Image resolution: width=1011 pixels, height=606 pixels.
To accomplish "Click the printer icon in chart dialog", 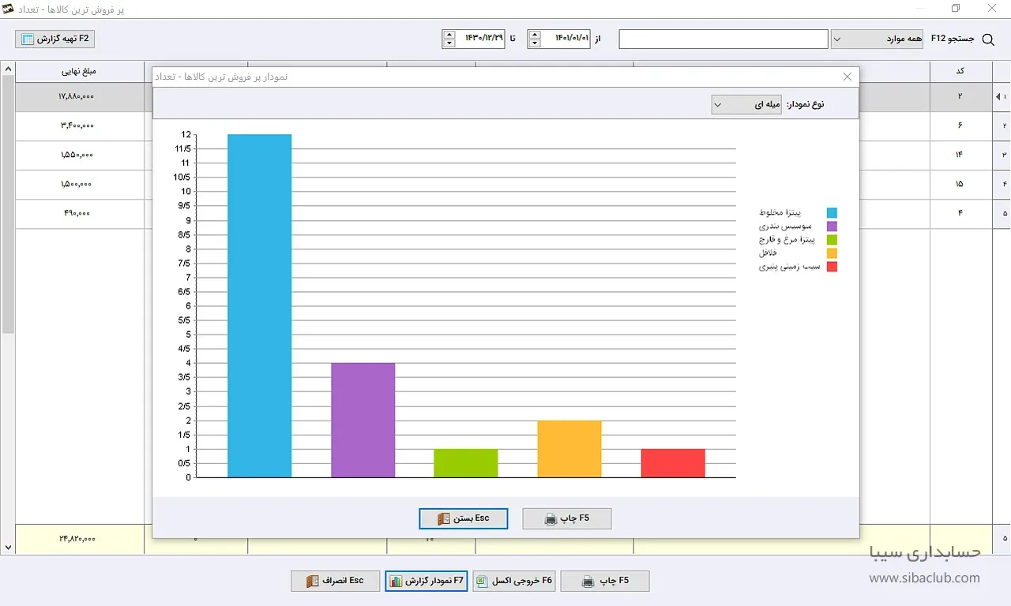I will pyautogui.click(x=551, y=519).
